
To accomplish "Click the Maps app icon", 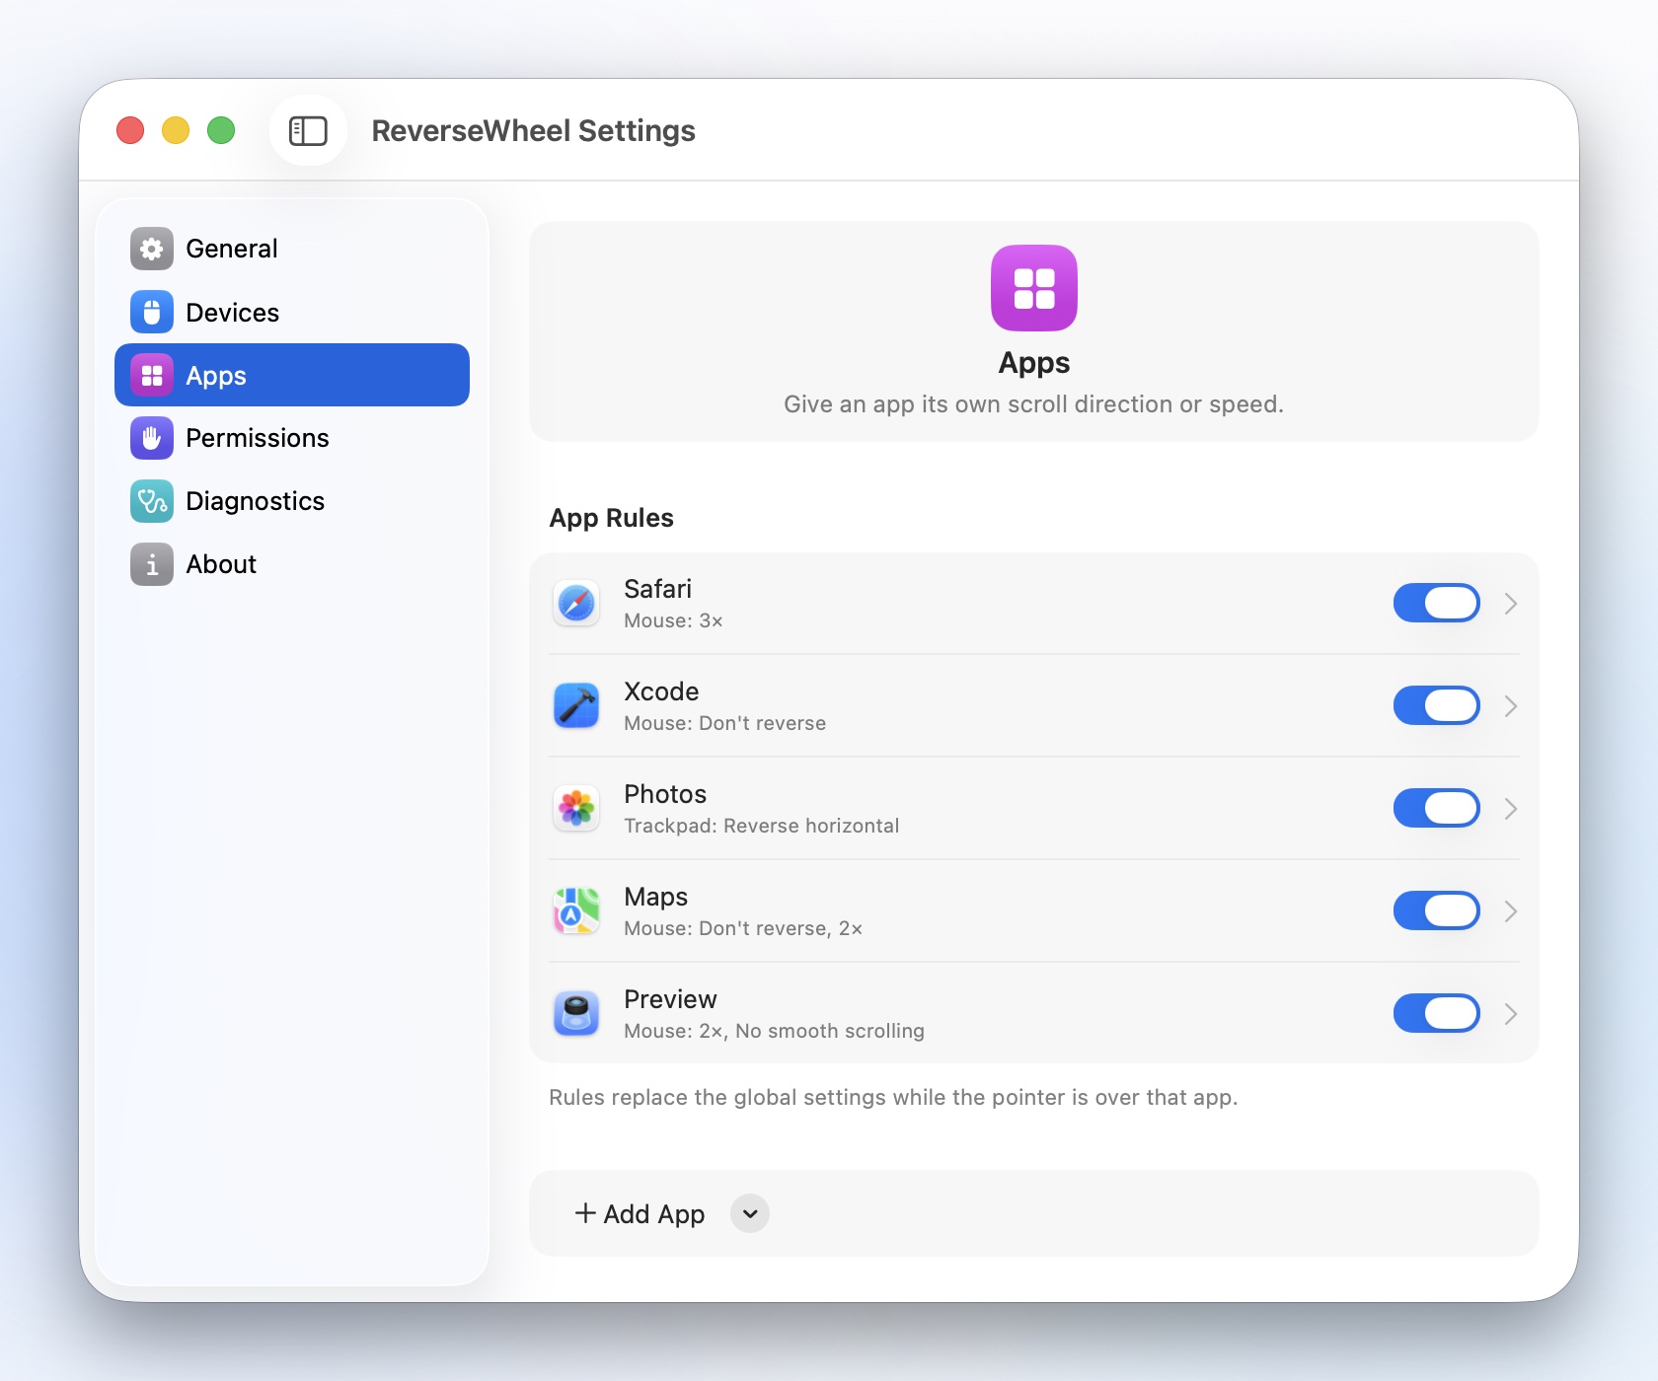I will (576, 911).
